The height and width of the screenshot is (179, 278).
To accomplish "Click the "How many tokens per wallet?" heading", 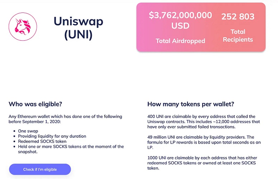I will point(191,104).
